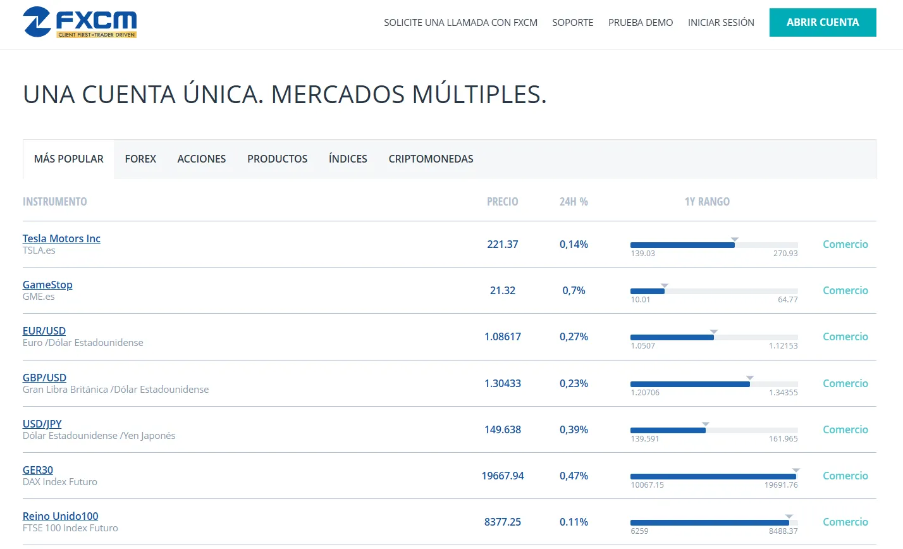Click Iniciar Sesión link
This screenshot has width=903, height=549.
[x=721, y=23]
